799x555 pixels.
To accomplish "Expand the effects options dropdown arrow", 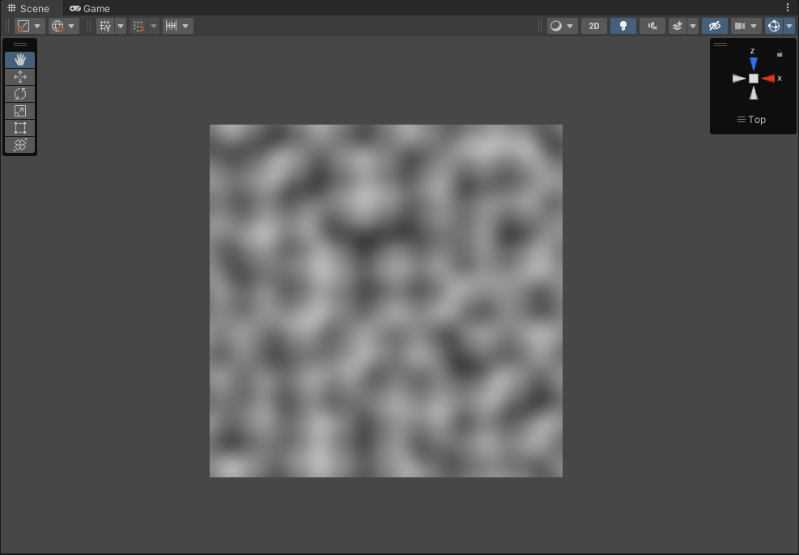I will tap(693, 26).
